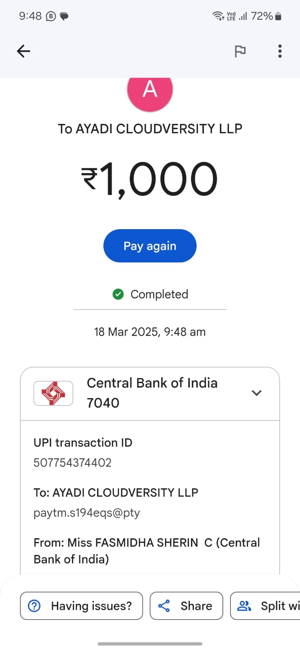The width and height of the screenshot is (300, 650).
Task: Tap the Split with people icon
Action: [x=244, y=606]
